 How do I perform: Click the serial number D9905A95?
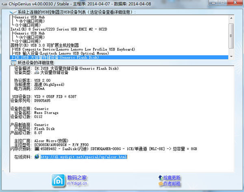pos(42,100)
